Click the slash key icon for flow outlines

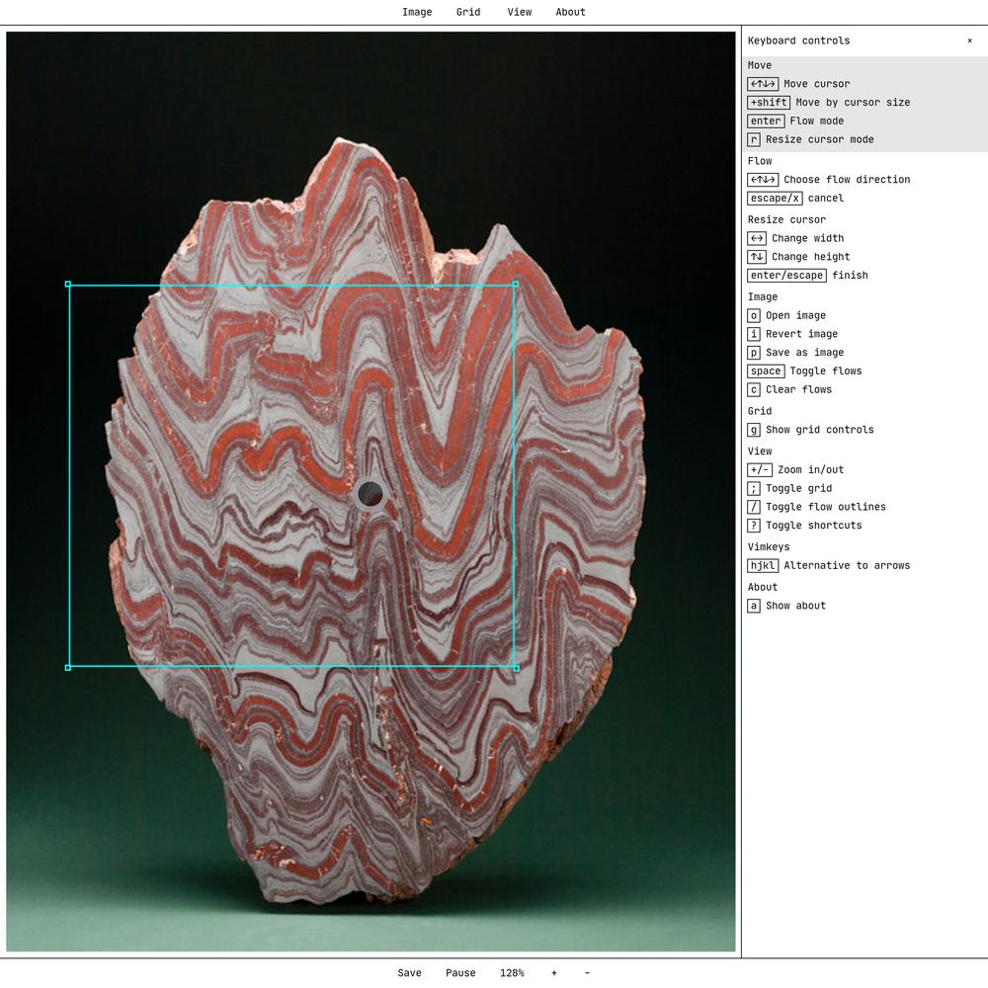coord(754,507)
